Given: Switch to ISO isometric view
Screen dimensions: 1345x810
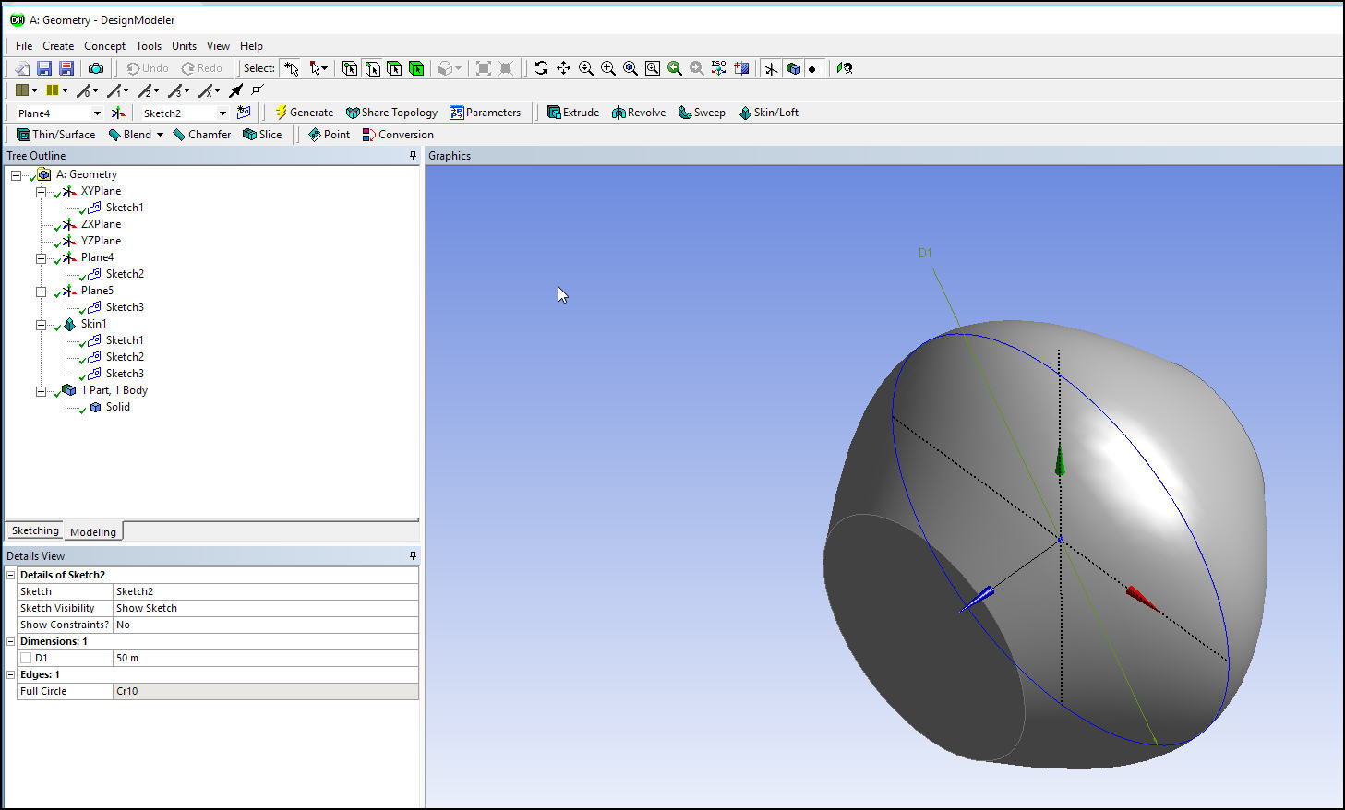Looking at the screenshot, I should 718,68.
